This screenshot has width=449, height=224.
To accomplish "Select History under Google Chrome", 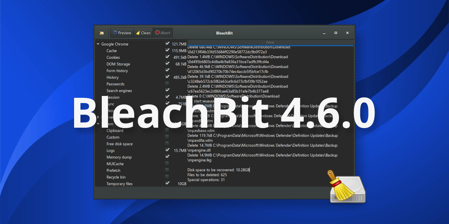I will click(x=112, y=77).
